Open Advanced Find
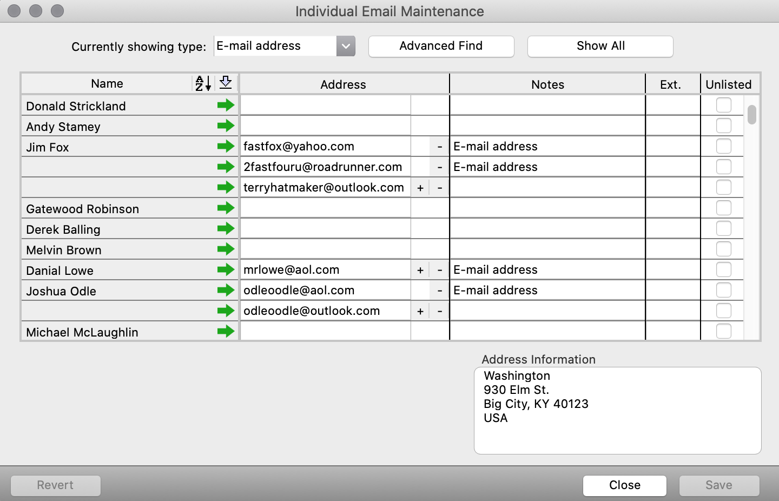 tap(441, 46)
